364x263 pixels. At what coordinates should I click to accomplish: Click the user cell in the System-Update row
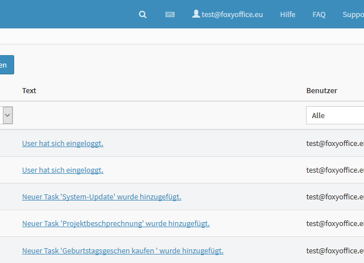click(334, 197)
